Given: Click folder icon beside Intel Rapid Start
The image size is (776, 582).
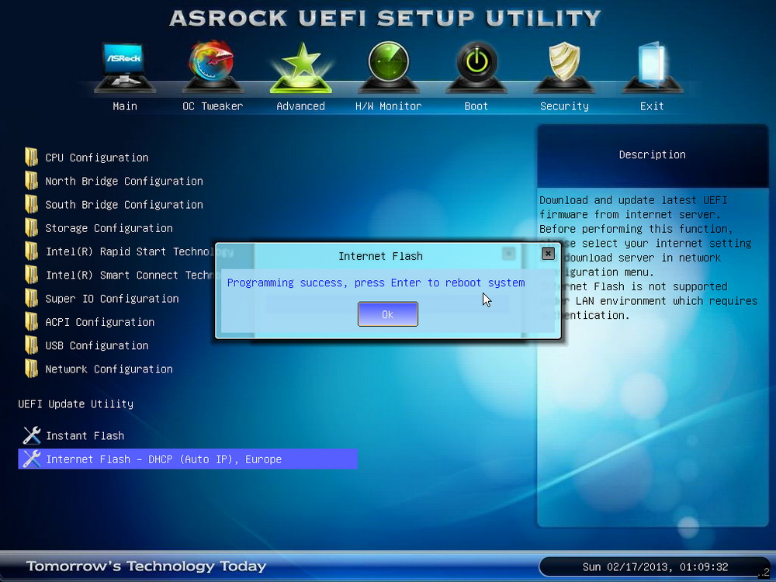Looking at the screenshot, I should click(x=31, y=251).
